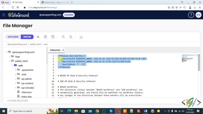Select the wp-content folder label
The image size is (203, 114).
pyautogui.click(x=27, y=83)
